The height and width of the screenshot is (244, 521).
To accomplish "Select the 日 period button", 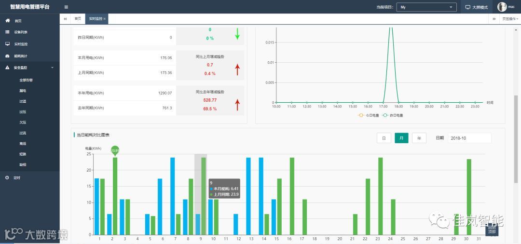I will point(384,138).
